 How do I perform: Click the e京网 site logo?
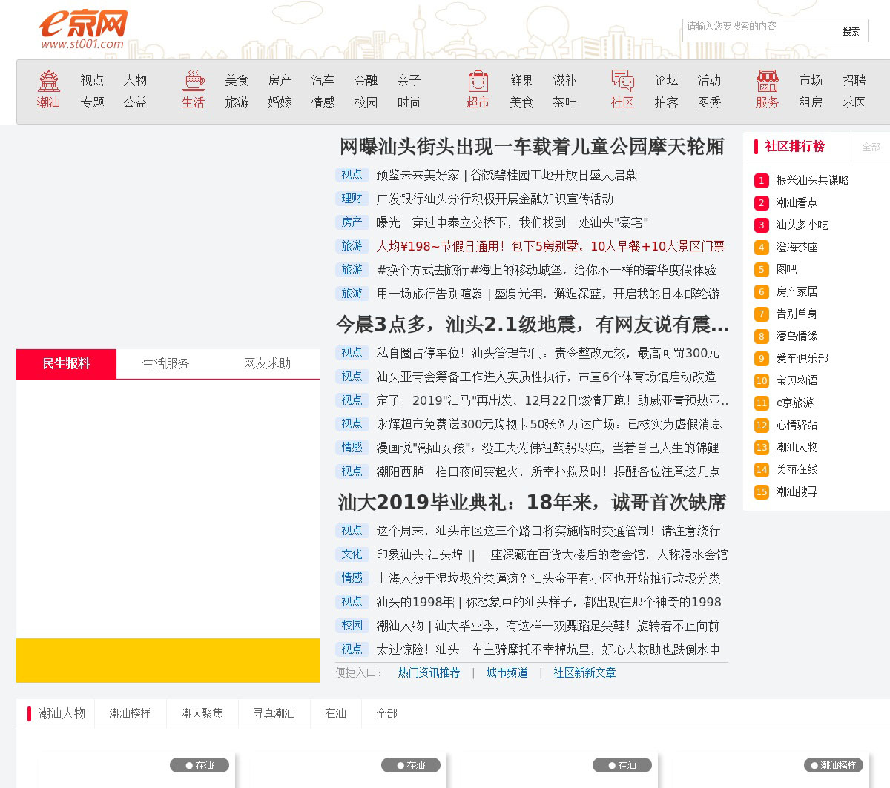(82, 30)
